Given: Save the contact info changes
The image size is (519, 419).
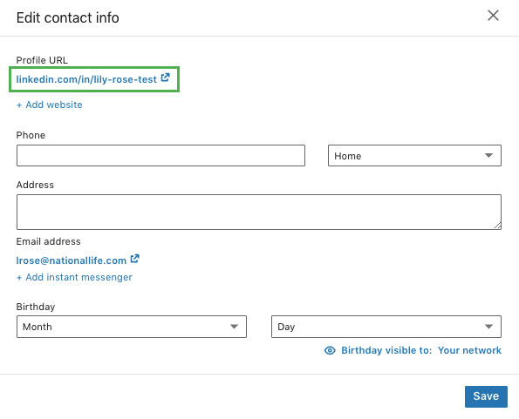Looking at the screenshot, I should pos(486,396).
